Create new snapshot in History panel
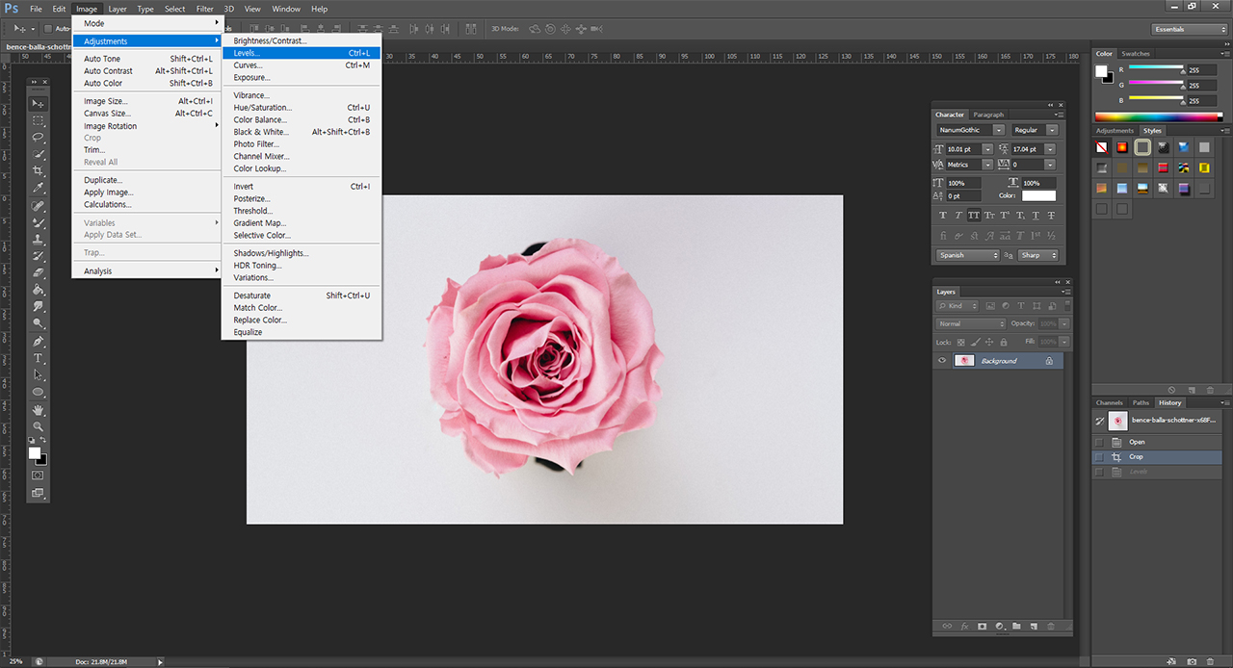 point(1193,661)
